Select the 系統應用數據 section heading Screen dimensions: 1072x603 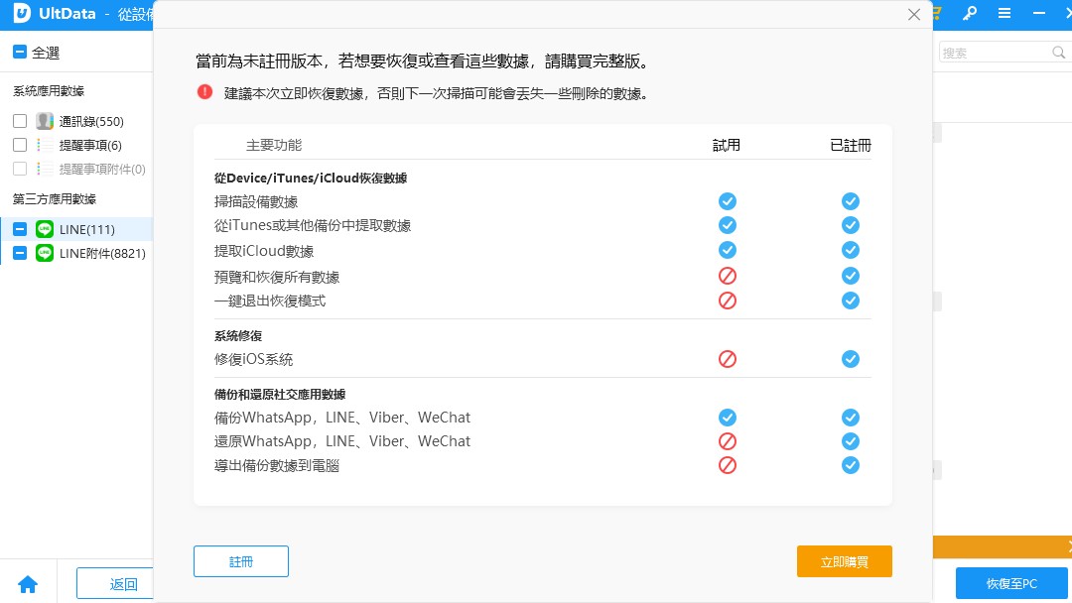point(49,91)
